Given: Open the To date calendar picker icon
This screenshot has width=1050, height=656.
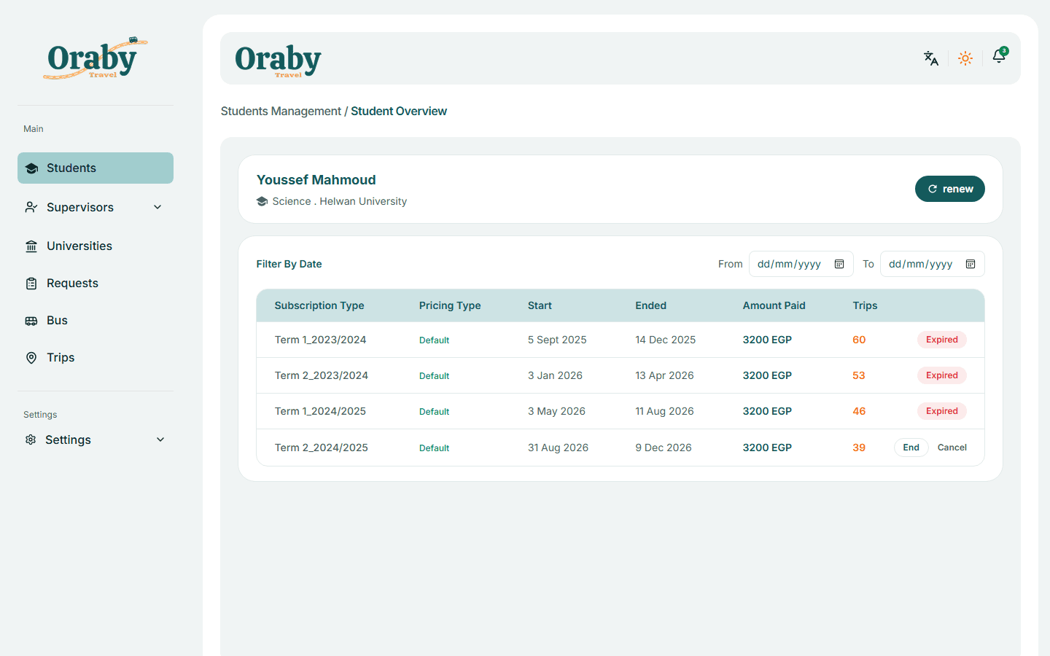Looking at the screenshot, I should 971,264.
